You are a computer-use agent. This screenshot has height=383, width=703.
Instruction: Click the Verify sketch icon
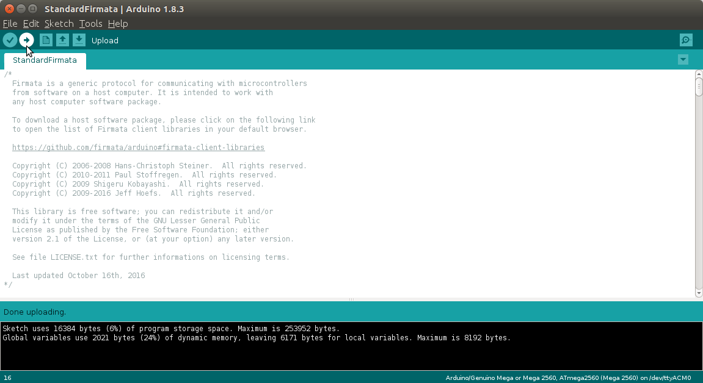(10, 40)
